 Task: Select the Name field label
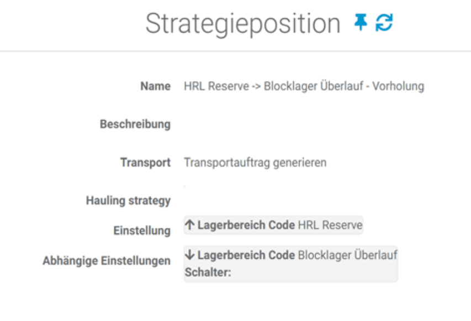pos(155,87)
